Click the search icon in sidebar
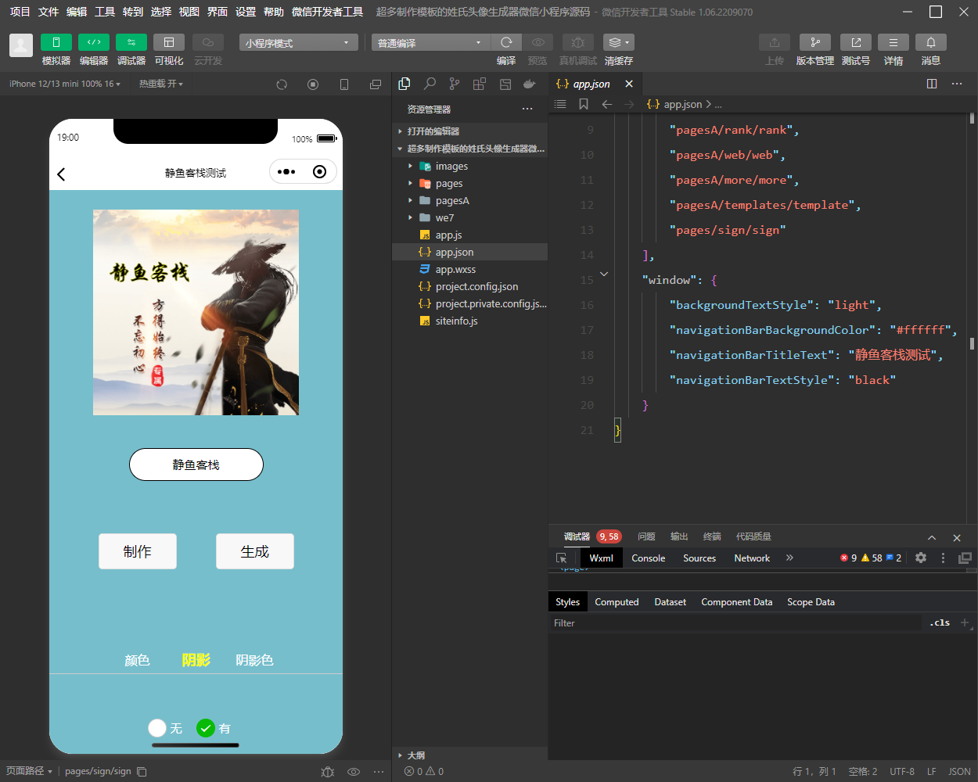The image size is (978, 782). click(x=430, y=84)
